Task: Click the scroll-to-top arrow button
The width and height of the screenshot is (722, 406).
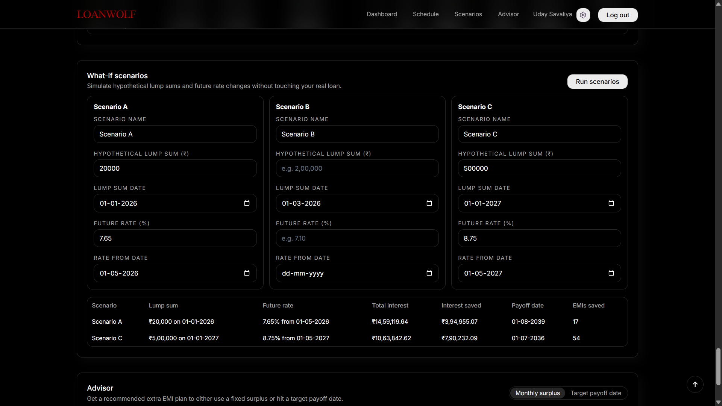Action: coord(695,384)
